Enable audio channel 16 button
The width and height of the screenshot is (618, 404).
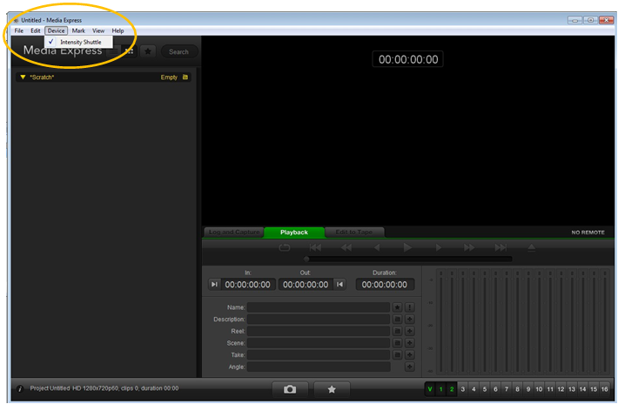604,389
